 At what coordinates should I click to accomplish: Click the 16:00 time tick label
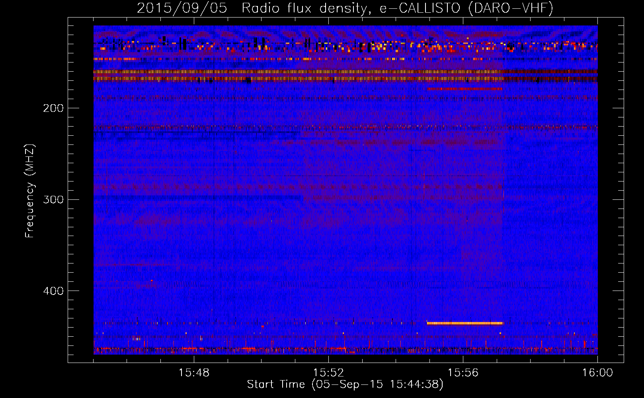point(597,373)
